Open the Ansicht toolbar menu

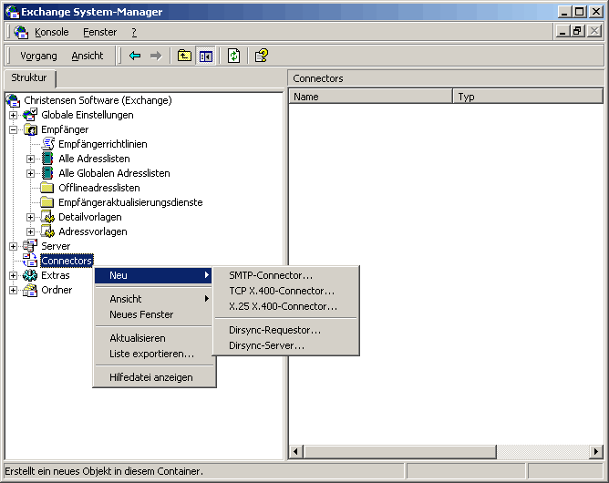click(x=88, y=56)
